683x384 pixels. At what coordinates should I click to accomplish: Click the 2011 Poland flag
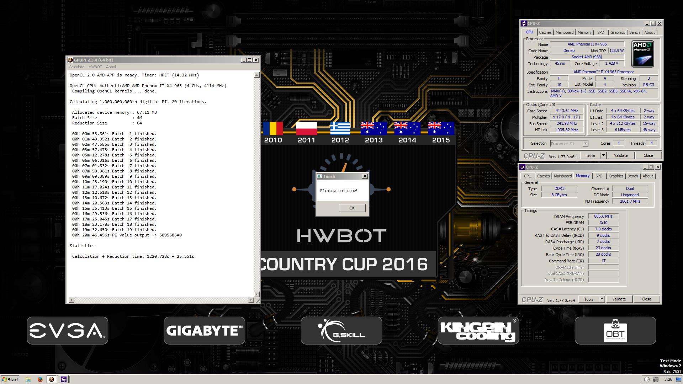[306, 128]
